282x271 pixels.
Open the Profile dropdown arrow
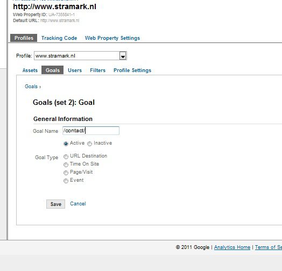[x=123, y=56]
